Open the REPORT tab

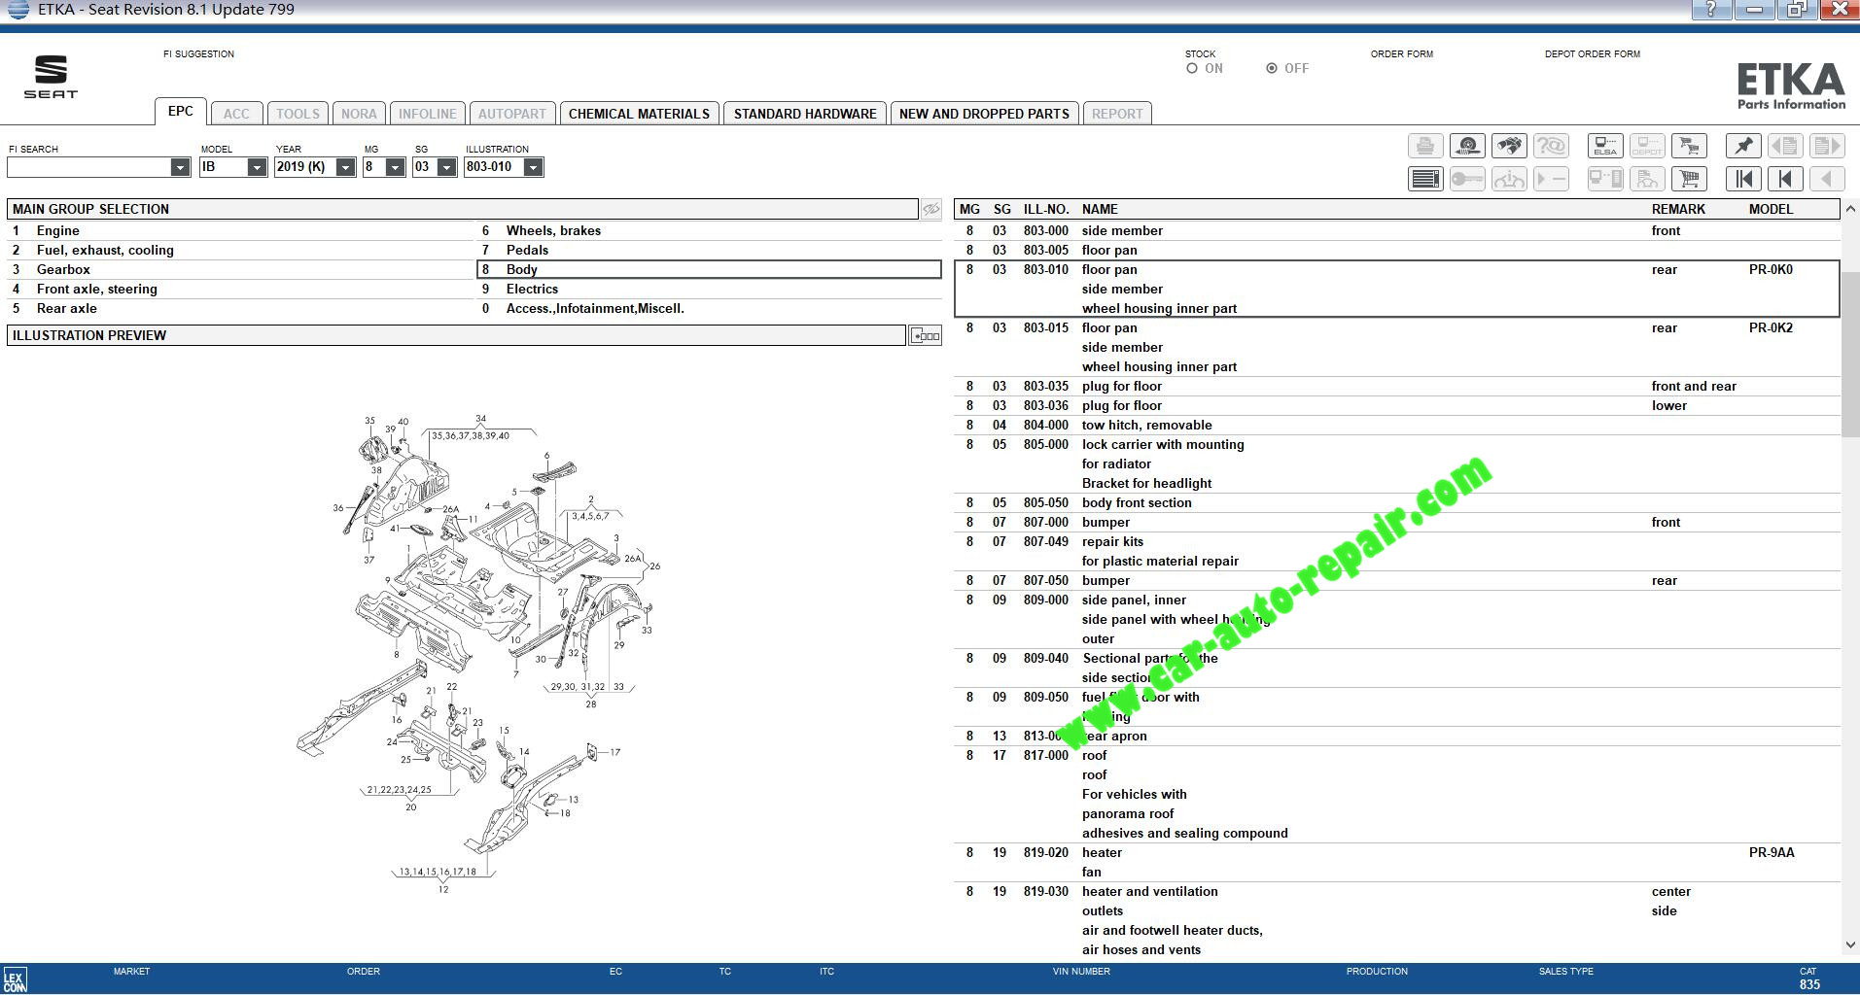click(1117, 114)
